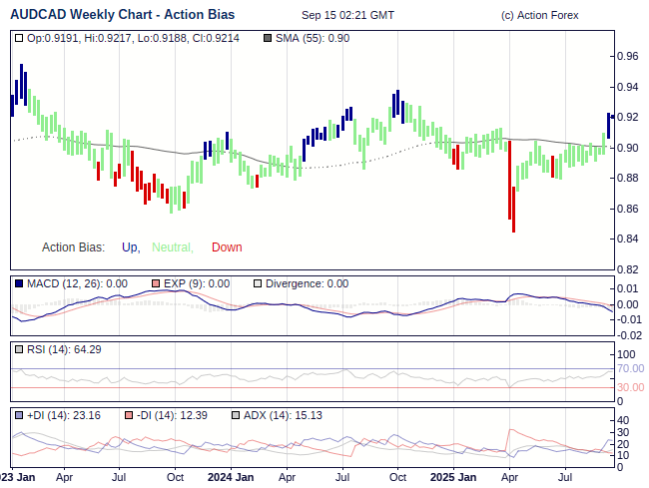The width and height of the screenshot is (649, 488).
Task: Click the -DI (14) legend box
Action: (128, 415)
